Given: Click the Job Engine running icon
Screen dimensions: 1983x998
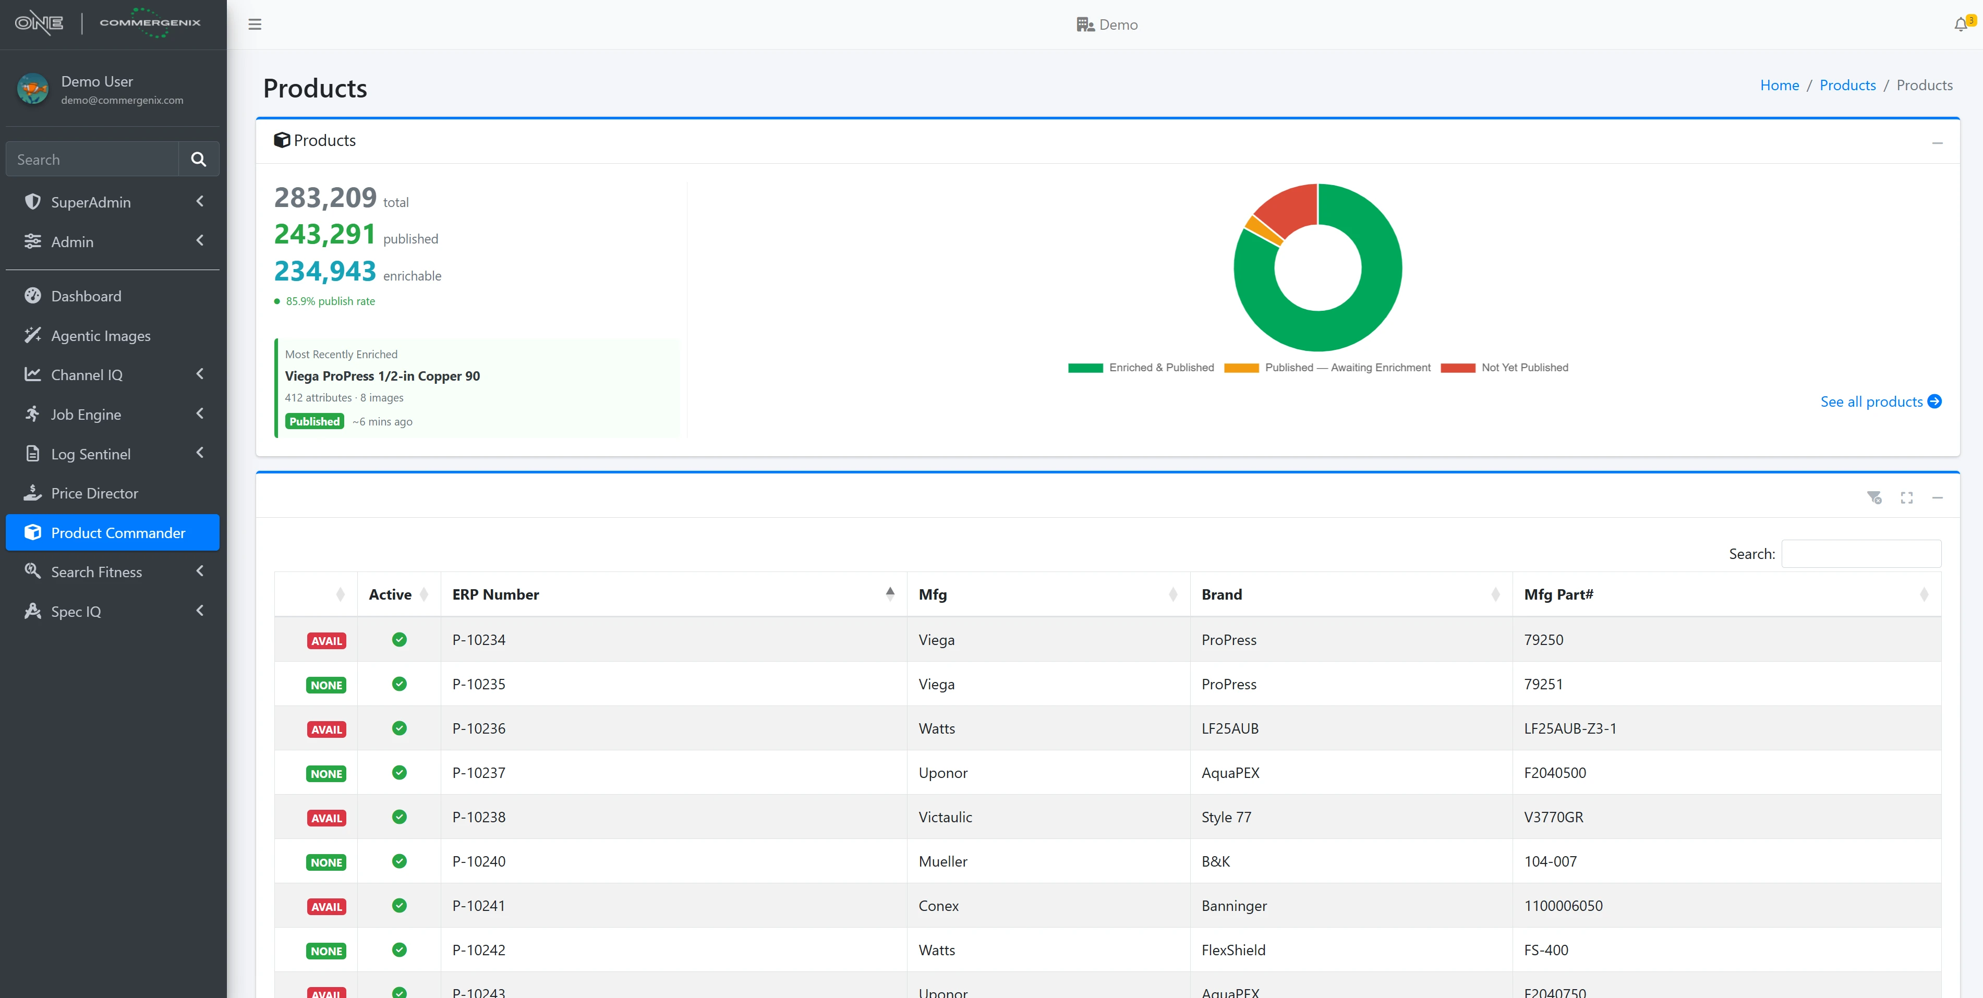Looking at the screenshot, I should point(32,414).
